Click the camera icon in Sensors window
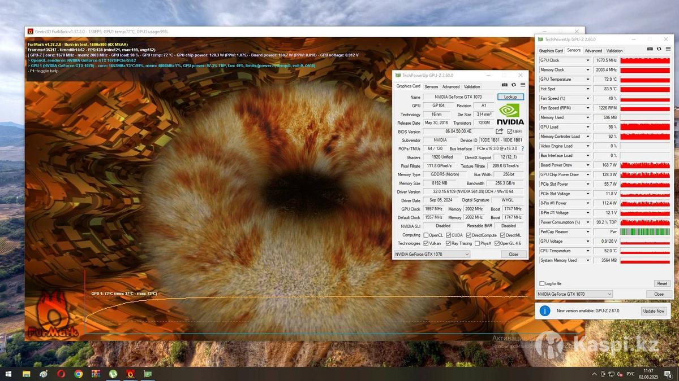The height and width of the screenshot is (381, 679). point(650,49)
